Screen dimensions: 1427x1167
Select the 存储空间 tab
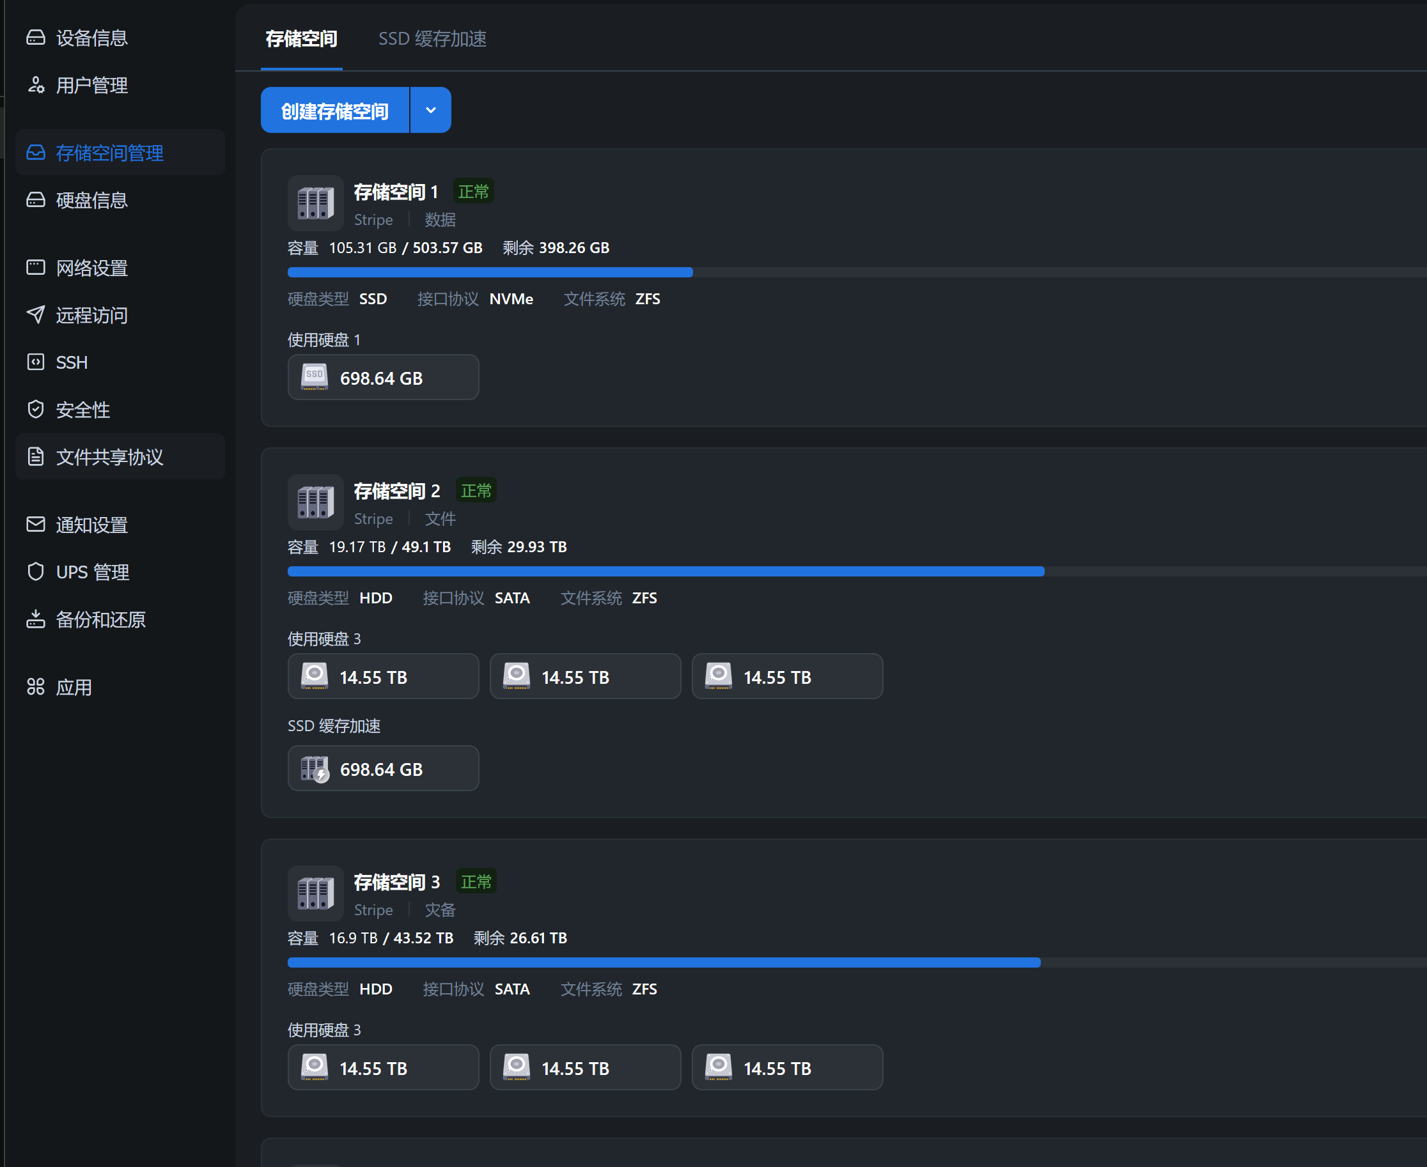[301, 39]
